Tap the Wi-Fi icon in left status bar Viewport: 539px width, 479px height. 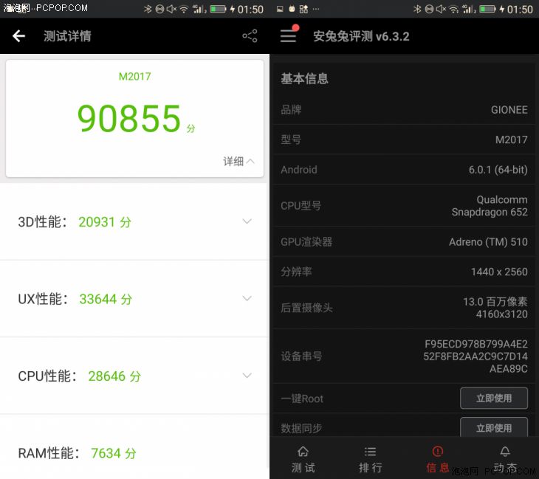tap(184, 10)
